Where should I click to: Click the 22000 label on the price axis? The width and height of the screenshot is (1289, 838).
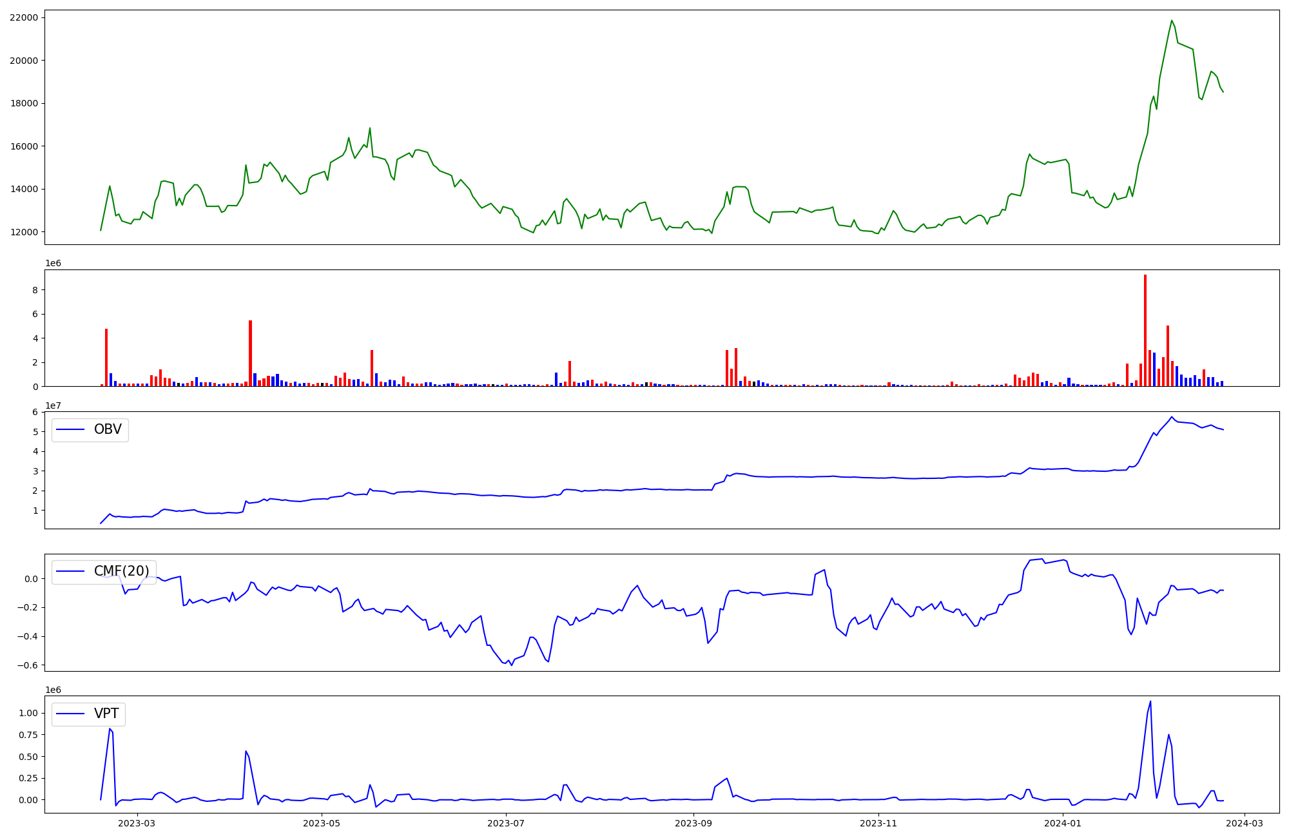24,17
